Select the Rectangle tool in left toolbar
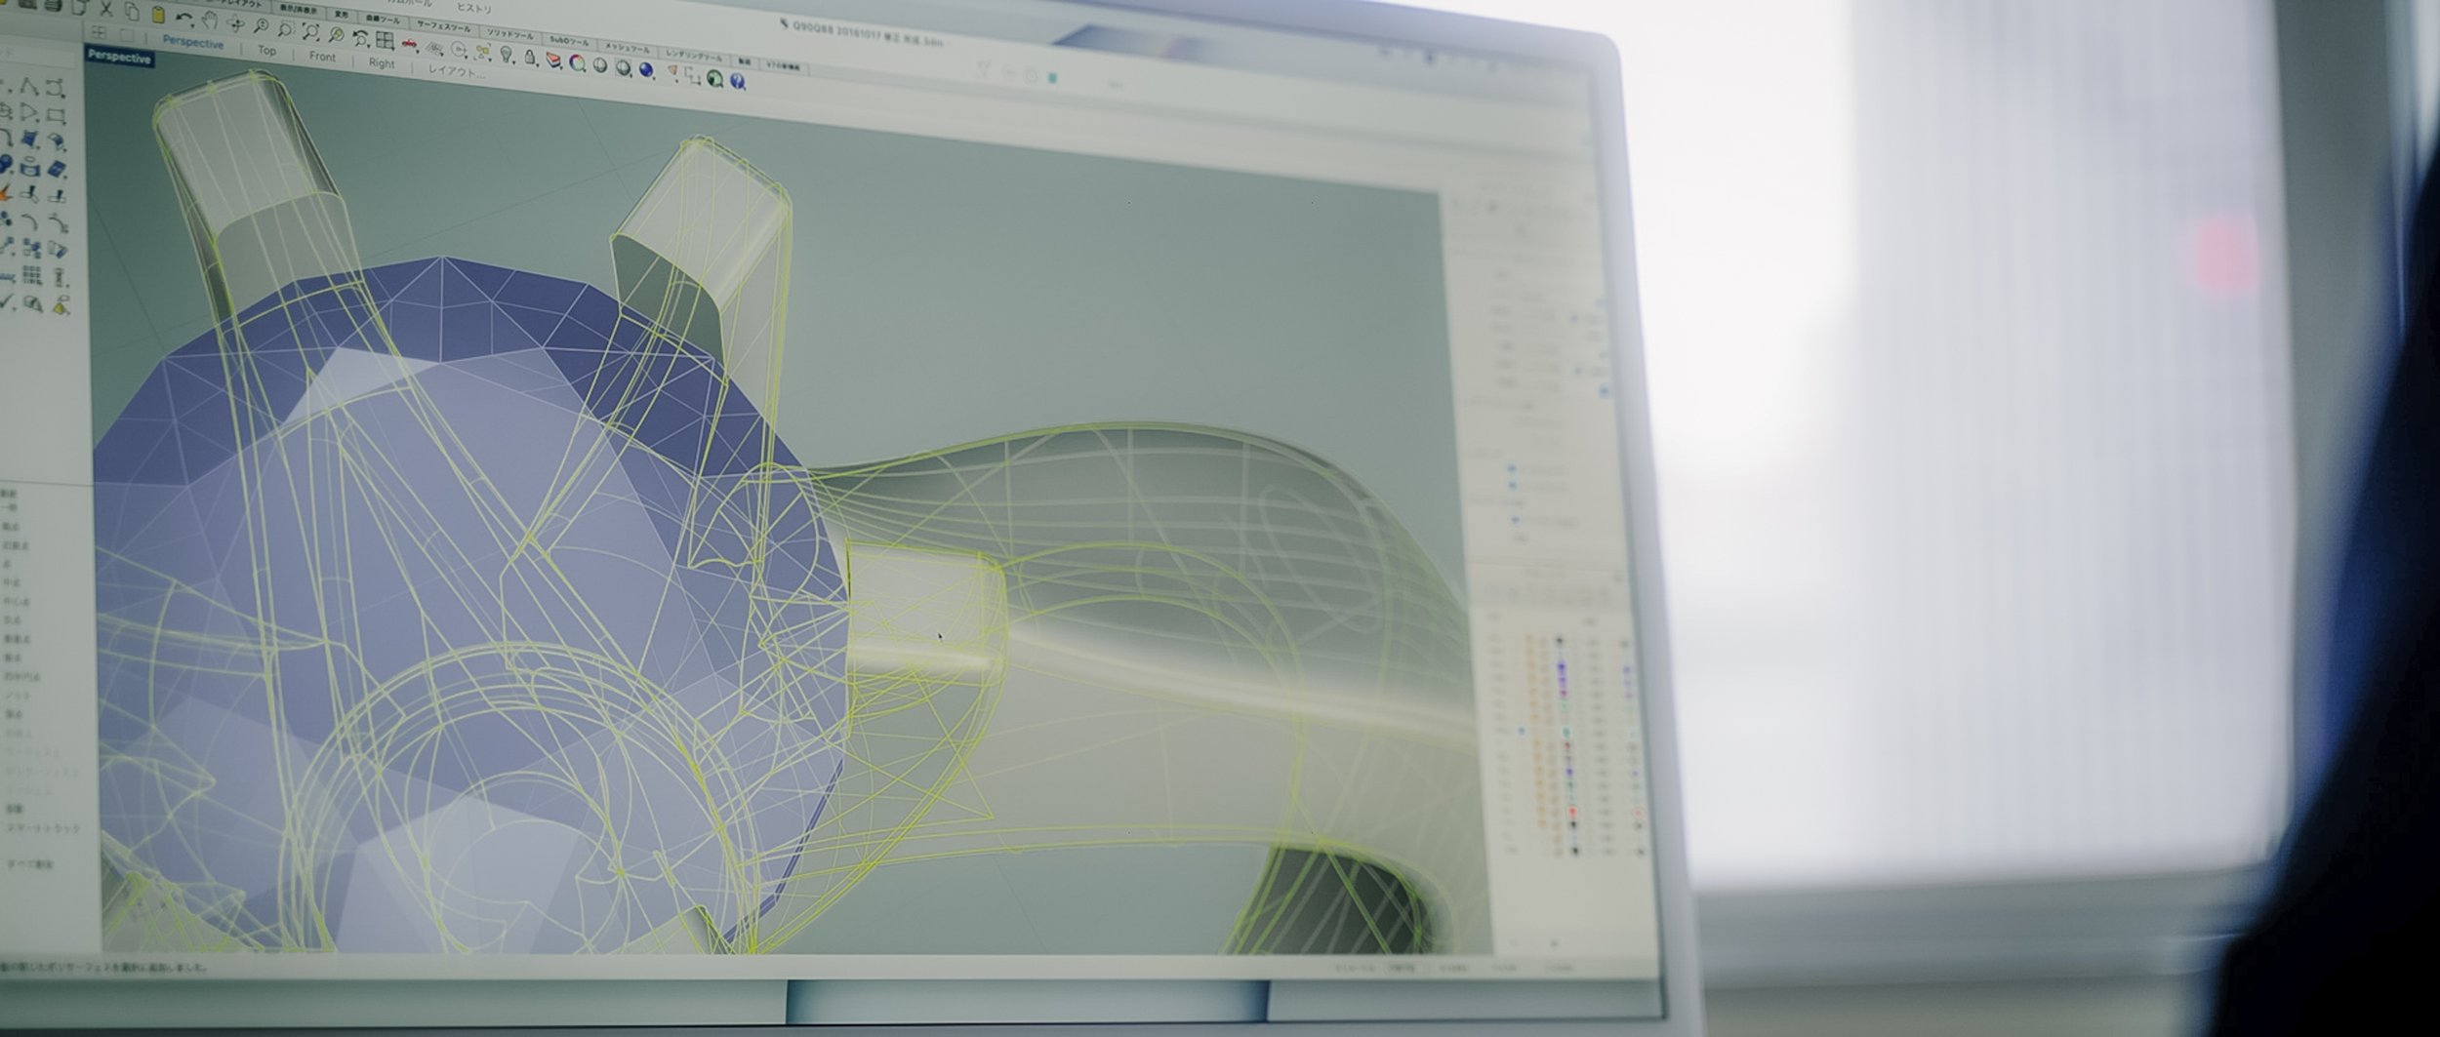The image size is (2440, 1037). (x=56, y=115)
